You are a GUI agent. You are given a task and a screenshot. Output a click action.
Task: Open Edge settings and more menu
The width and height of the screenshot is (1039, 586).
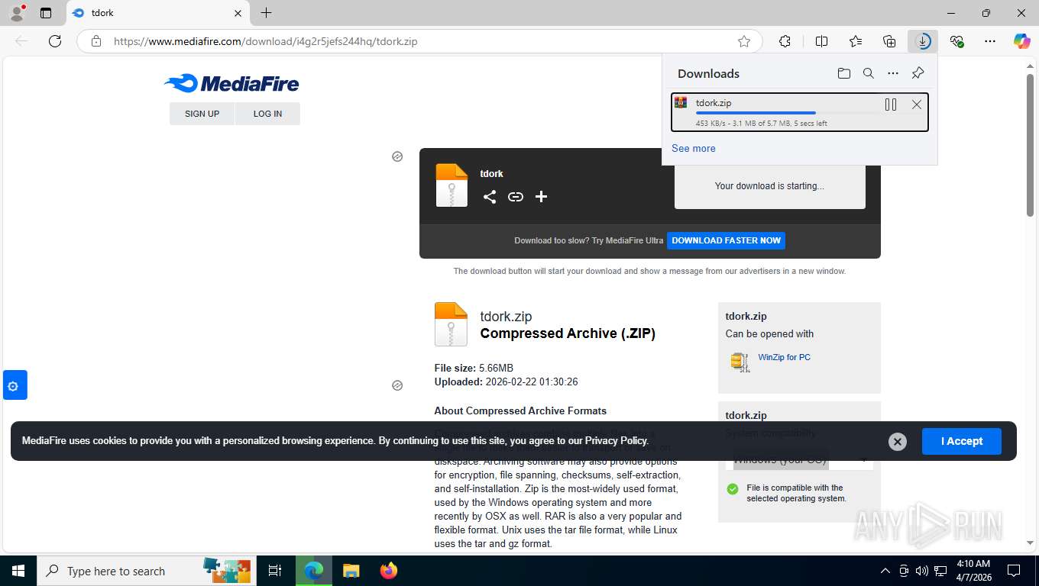(990, 41)
